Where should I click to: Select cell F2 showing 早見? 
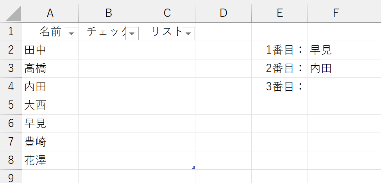coord(336,50)
